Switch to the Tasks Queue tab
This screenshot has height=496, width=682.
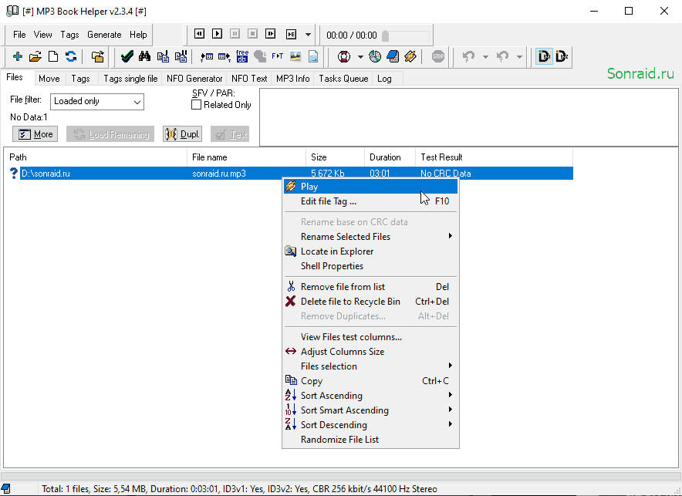(x=343, y=79)
